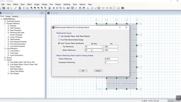Click the pencil refresh icon in the toolbar
Image resolution: width=181 pixels, height=102 pixels.
point(15,8)
